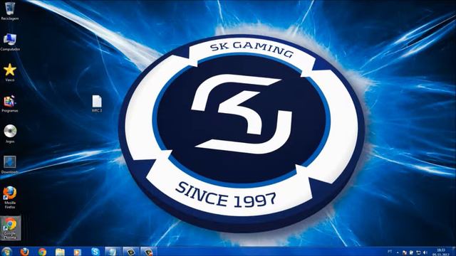Open Skype from the taskbar
Screen dimensions: 456x256
(95, 252)
